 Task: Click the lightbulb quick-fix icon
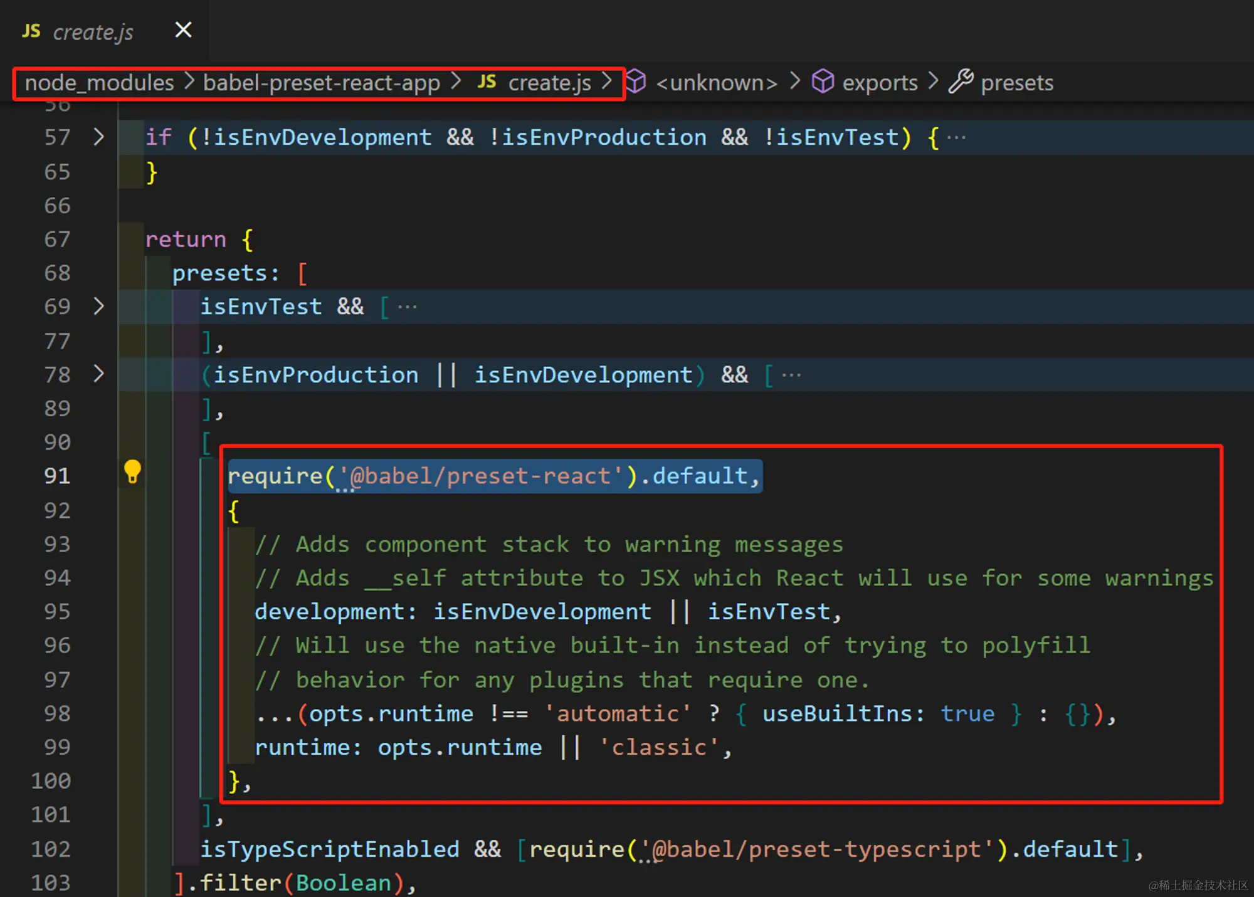coord(132,471)
